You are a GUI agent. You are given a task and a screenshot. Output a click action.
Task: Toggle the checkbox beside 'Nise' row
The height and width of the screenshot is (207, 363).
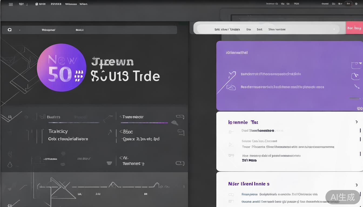(x=231, y=156)
